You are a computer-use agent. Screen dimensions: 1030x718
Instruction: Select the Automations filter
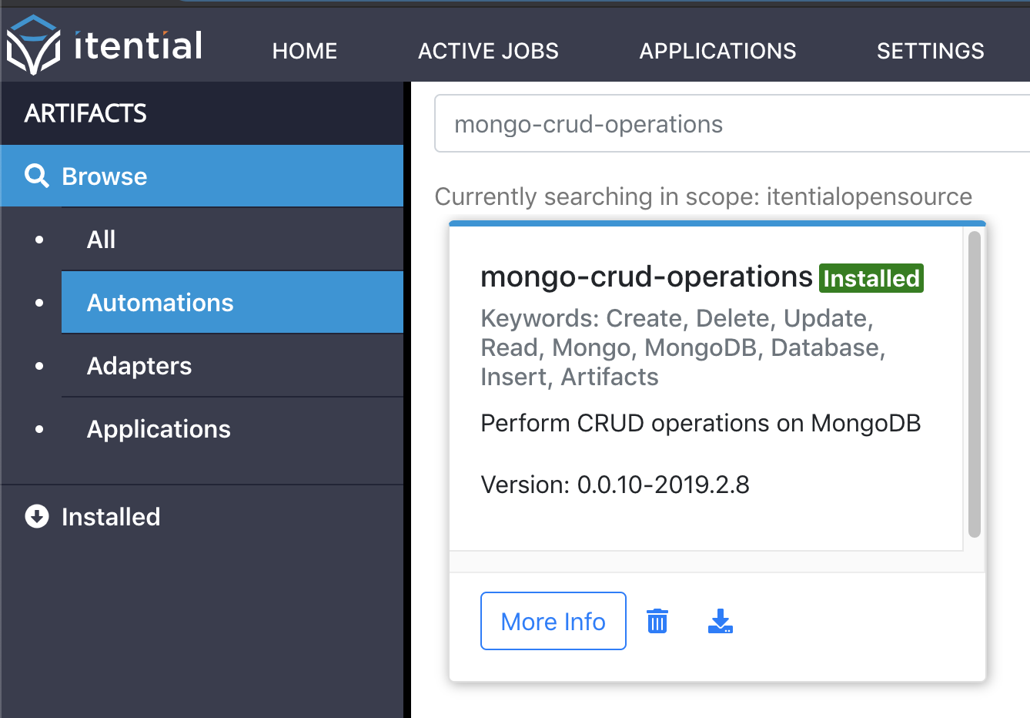(x=232, y=302)
